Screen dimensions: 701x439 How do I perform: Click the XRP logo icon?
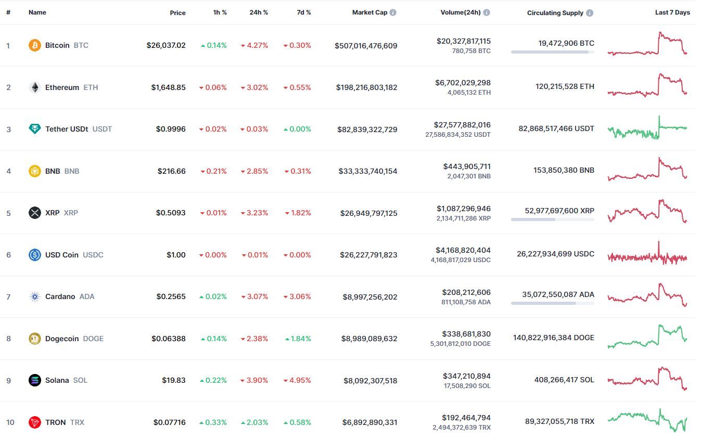(x=34, y=213)
